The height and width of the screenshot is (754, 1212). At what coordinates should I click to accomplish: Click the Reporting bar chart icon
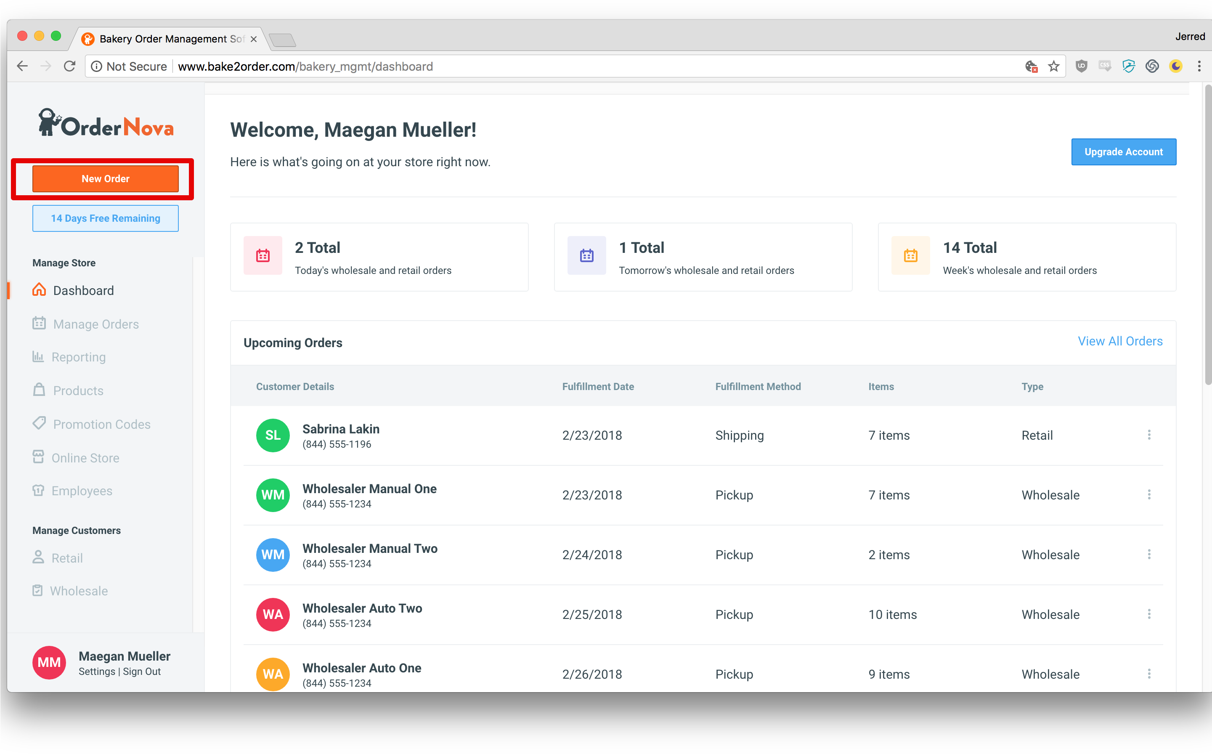tap(38, 356)
